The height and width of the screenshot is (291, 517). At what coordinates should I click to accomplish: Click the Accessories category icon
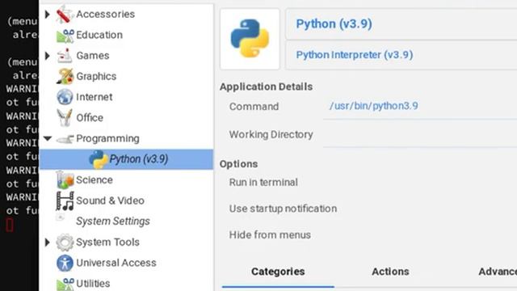coord(65,15)
